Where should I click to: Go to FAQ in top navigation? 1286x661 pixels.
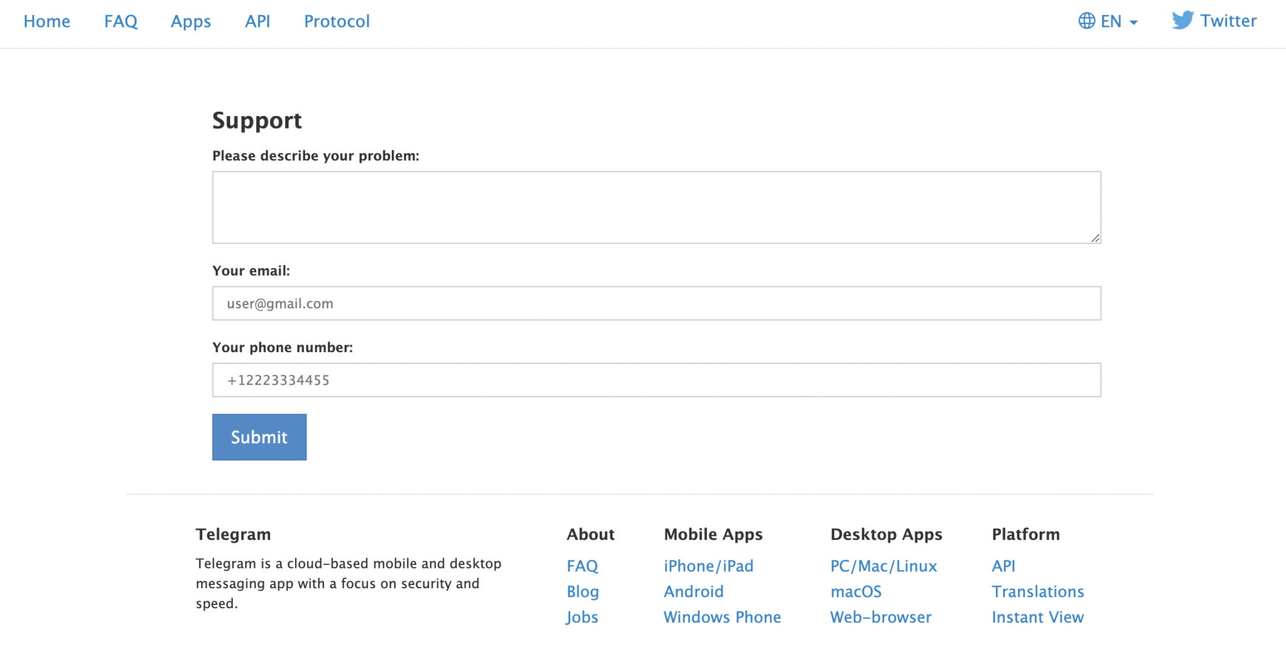[x=121, y=21]
